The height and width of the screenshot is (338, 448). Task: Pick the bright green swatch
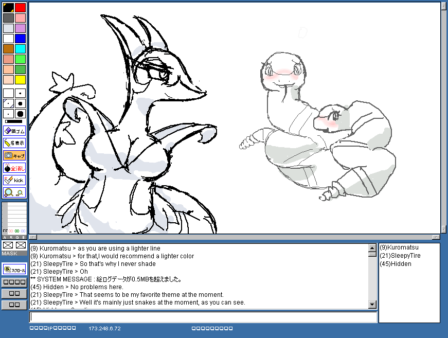pos(20,59)
